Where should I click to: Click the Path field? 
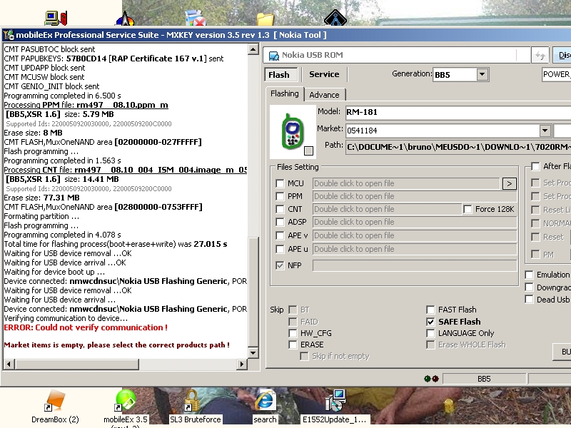(x=458, y=147)
